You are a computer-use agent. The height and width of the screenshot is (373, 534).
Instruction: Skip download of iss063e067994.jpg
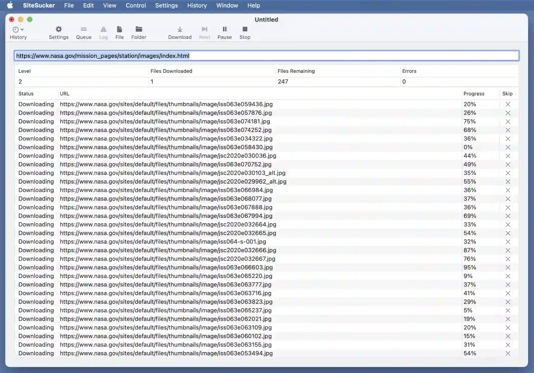[x=508, y=216]
